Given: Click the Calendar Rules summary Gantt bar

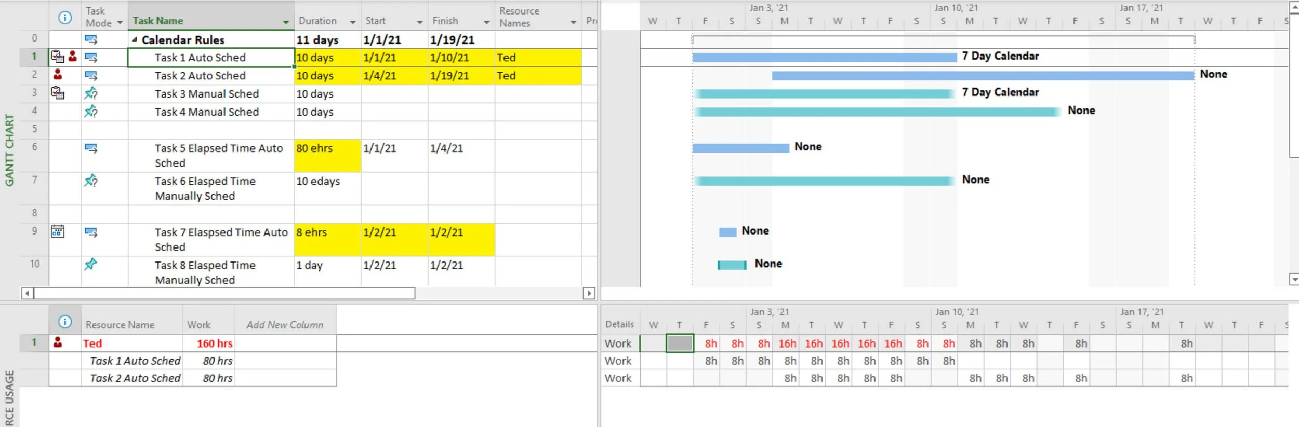Looking at the screenshot, I should click(x=943, y=38).
